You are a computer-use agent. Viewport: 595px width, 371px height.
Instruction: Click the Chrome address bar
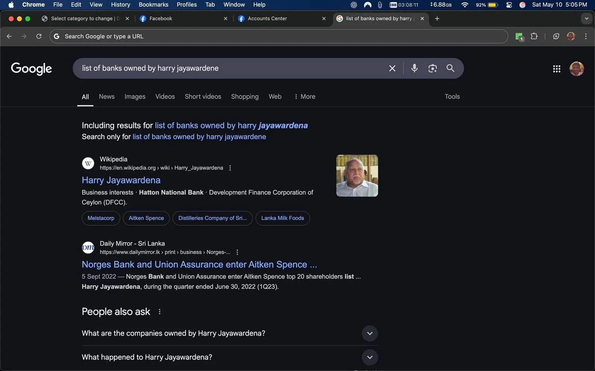[x=279, y=36]
